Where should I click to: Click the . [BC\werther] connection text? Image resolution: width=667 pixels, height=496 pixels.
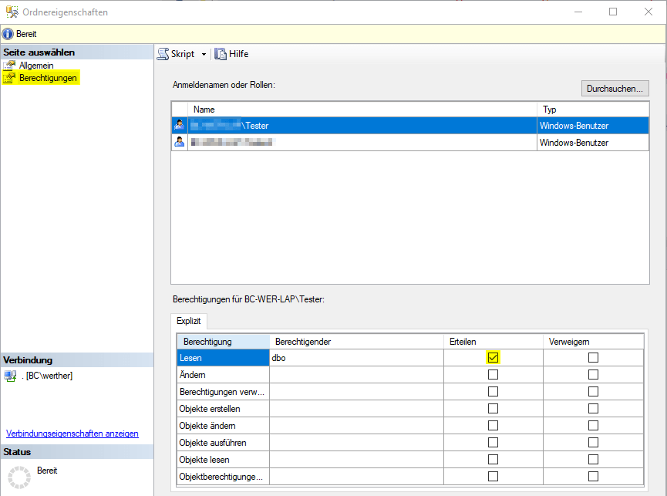pyautogui.click(x=47, y=376)
